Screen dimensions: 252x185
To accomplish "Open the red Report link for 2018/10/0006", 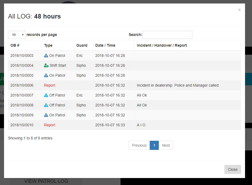I will pyautogui.click(x=50, y=85).
